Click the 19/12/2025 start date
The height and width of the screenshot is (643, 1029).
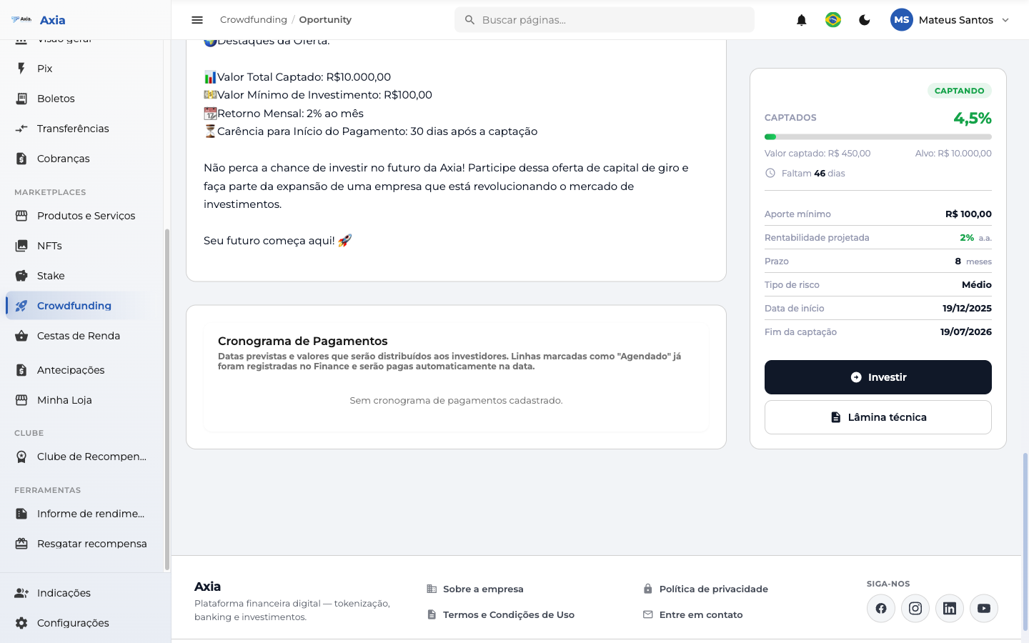click(x=967, y=309)
